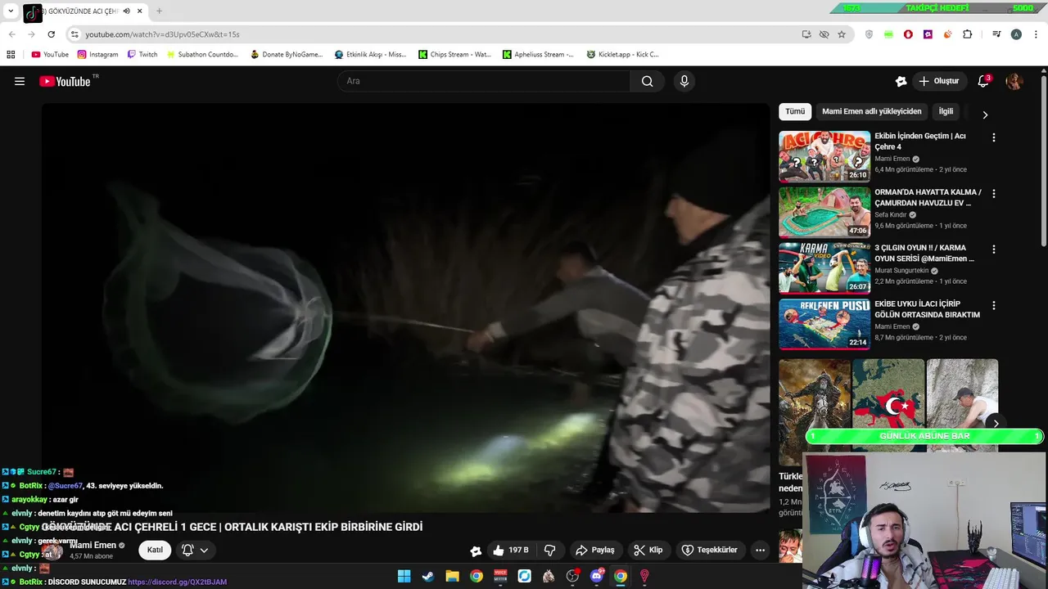Open options for 3 ÇILGIN OYUN video
1048x589 pixels.
click(x=994, y=250)
